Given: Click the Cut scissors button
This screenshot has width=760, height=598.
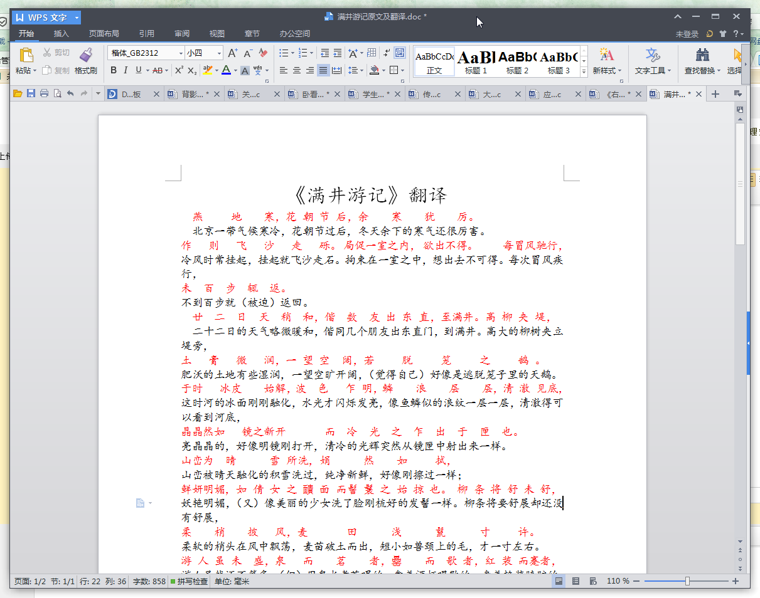Looking at the screenshot, I should pos(56,53).
